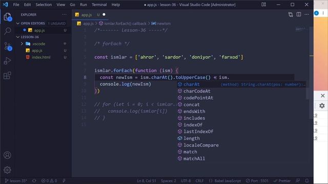
Task: Open the Explorer view in activity bar
Action: [7, 17]
